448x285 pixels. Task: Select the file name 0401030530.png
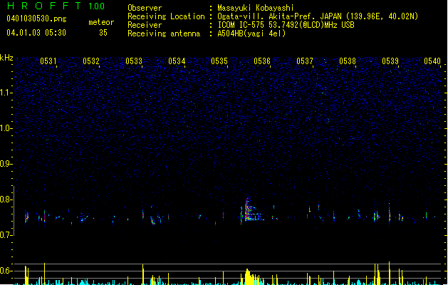[x=36, y=19]
